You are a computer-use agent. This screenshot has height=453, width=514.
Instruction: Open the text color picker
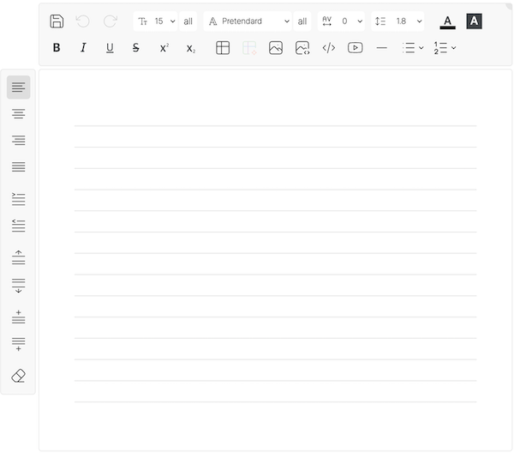coord(447,21)
